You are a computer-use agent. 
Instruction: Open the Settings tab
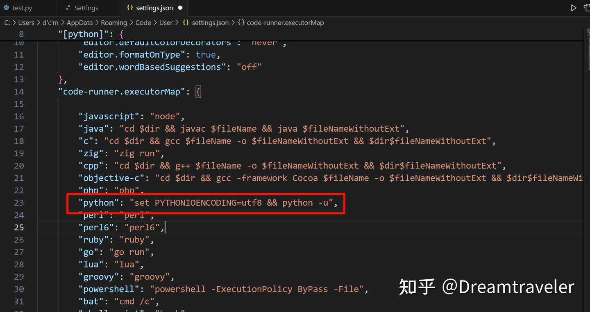click(86, 7)
